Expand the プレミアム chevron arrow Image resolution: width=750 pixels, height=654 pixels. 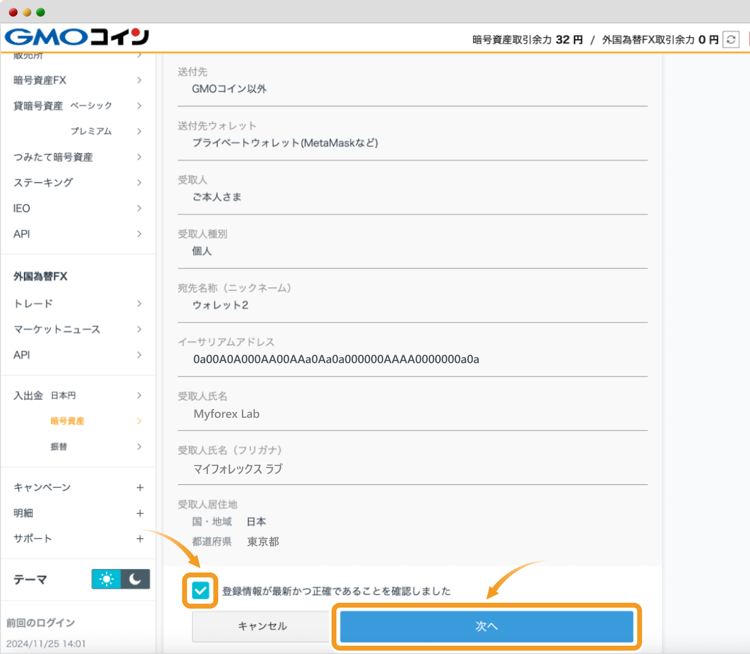tap(139, 131)
